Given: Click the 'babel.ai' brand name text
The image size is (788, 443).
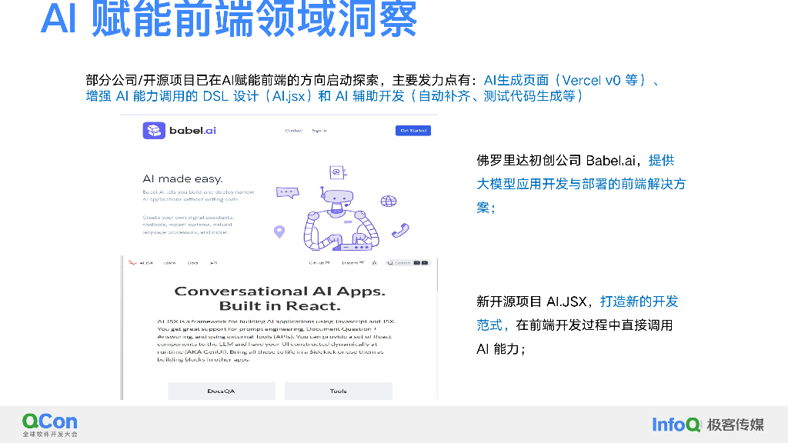Looking at the screenshot, I should click(193, 131).
